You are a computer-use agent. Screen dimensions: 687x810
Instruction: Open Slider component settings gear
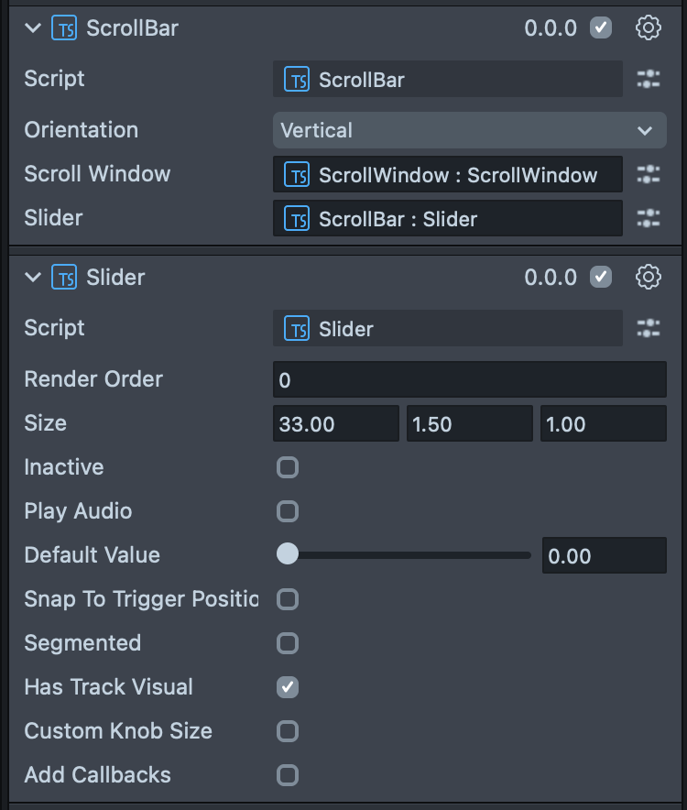coord(649,277)
